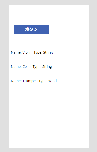Image resolution: width=97 pixels, height=152 pixels.
Task: Click Type: in the Cello row
Action: point(37,67)
